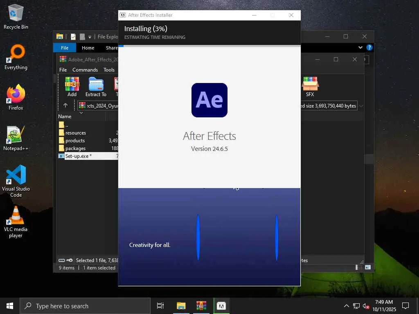Open the Share ribbon tab
Screen dimensions: 419x314
pyautogui.click(x=111, y=48)
